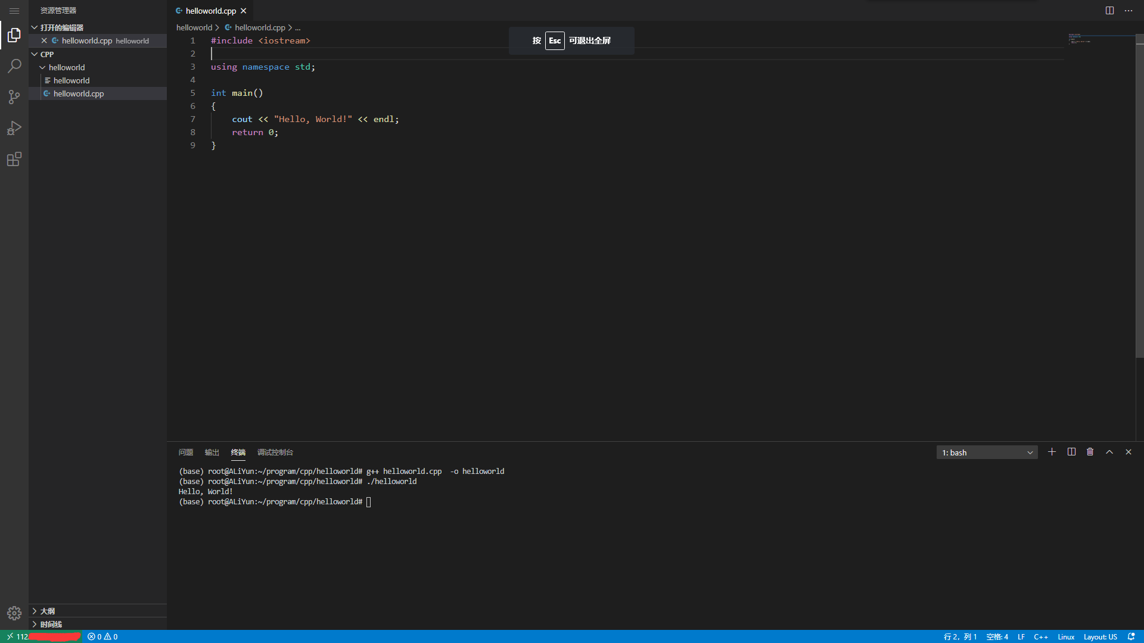
Task: Kill the terminal with the trash icon
Action: click(x=1090, y=452)
